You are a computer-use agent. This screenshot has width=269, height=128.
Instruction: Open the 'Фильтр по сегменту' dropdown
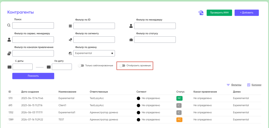click(94, 40)
